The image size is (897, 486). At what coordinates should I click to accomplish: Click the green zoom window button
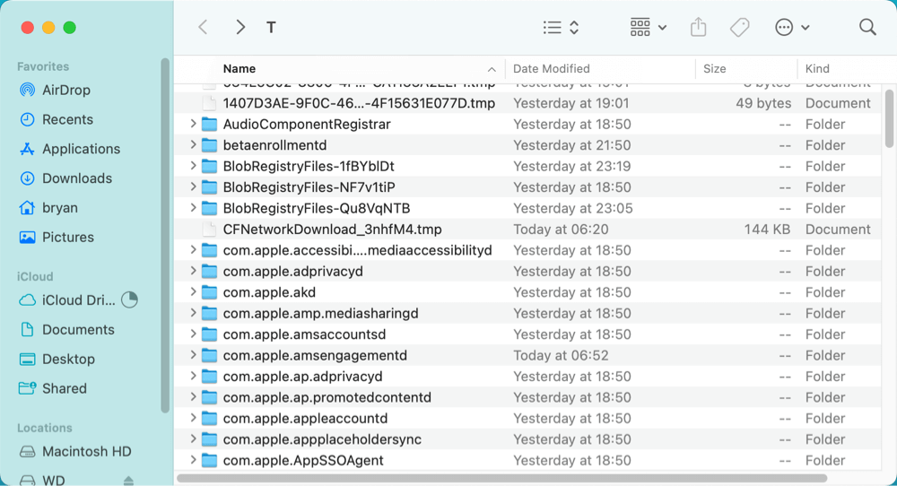70,28
